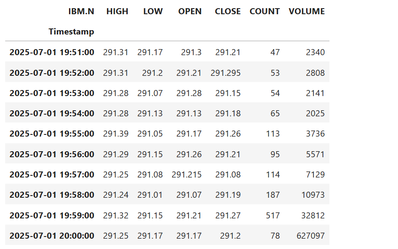The height and width of the screenshot is (249, 398).
Task: Click the HIGH column header
Action: tap(117, 11)
